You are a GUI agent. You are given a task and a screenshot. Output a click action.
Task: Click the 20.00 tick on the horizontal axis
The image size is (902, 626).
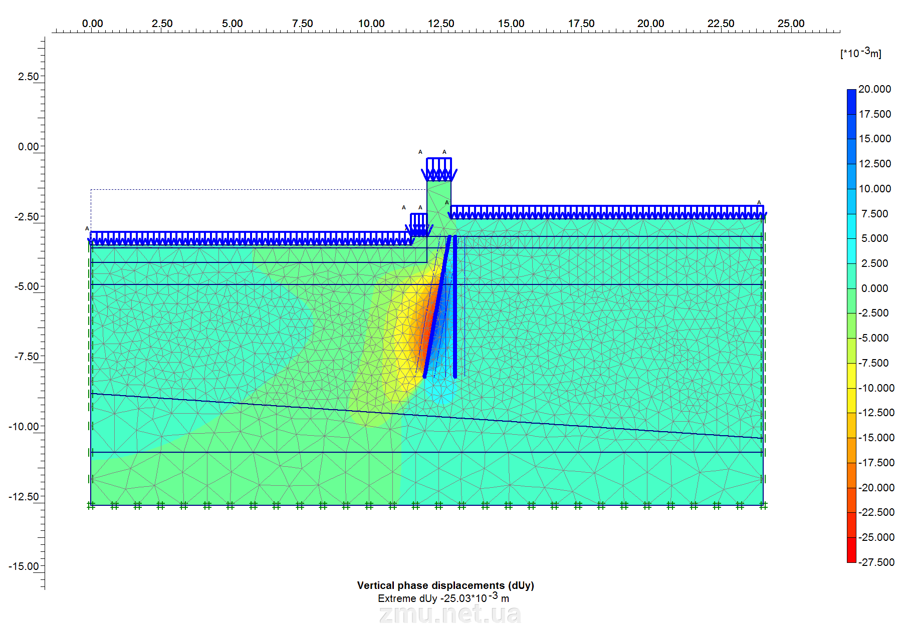pos(651,24)
